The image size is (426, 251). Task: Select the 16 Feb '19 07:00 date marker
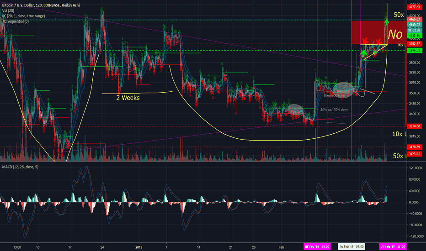coord(351,246)
